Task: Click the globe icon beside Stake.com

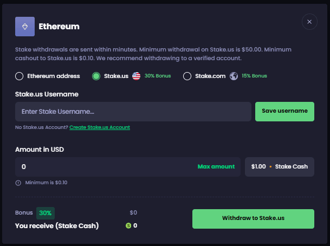Action: click(x=234, y=76)
